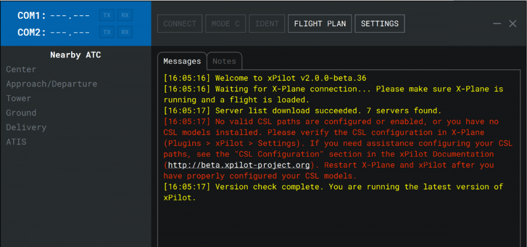527x247 pixels.
Task: Click the COM1 RX indicator
Action: (125, 15)
